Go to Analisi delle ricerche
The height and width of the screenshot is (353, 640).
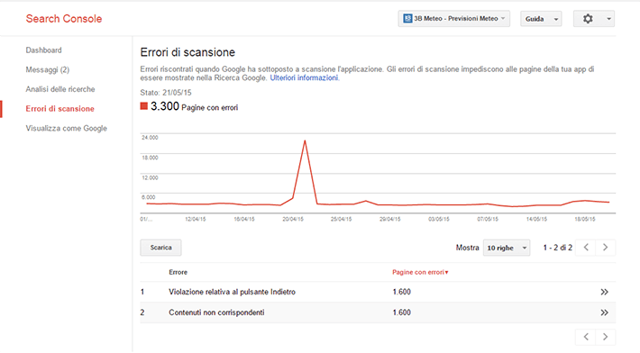point(60,89)
